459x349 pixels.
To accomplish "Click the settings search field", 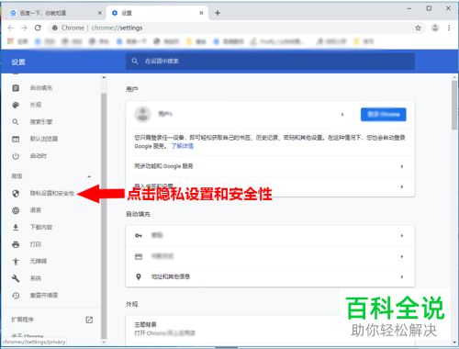I will 270,62.
